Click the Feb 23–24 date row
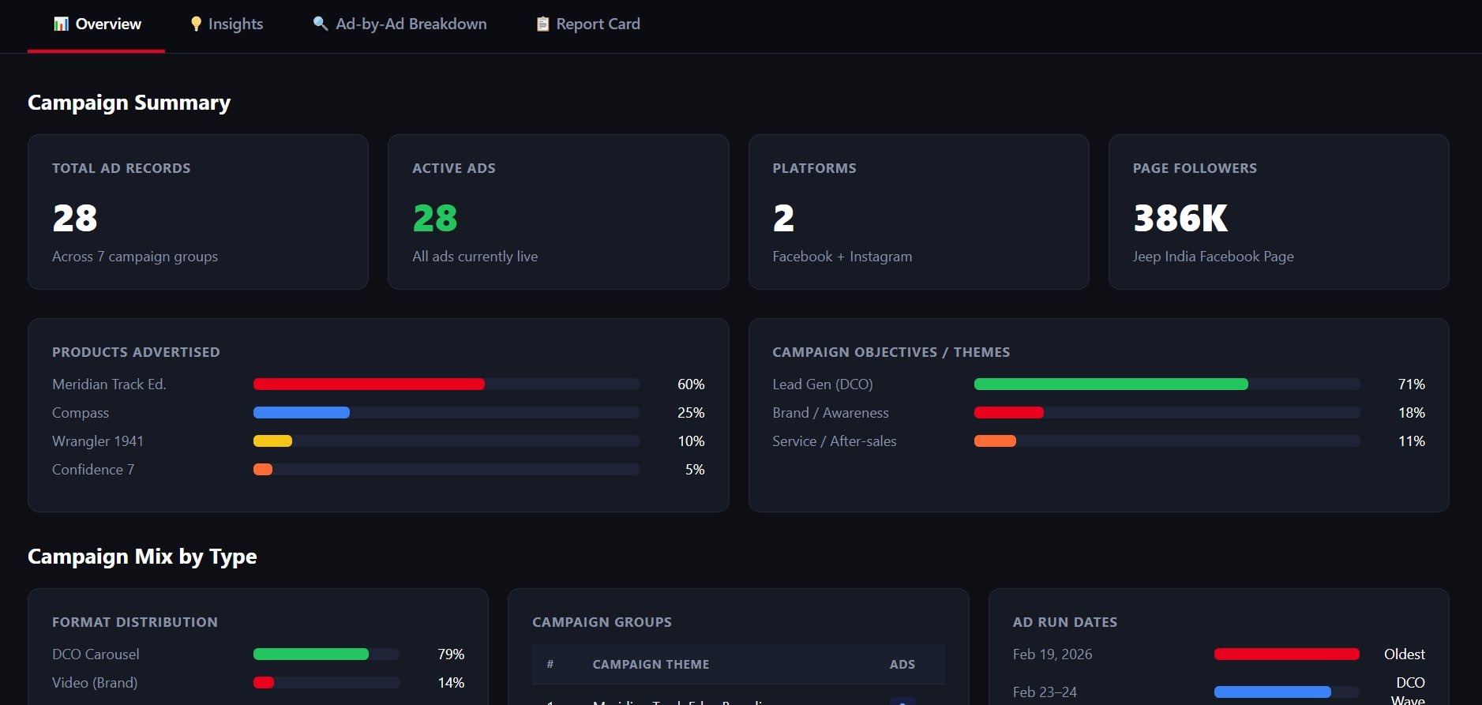This screenshot has height=705, width=1482. [x=1218, y=692]
